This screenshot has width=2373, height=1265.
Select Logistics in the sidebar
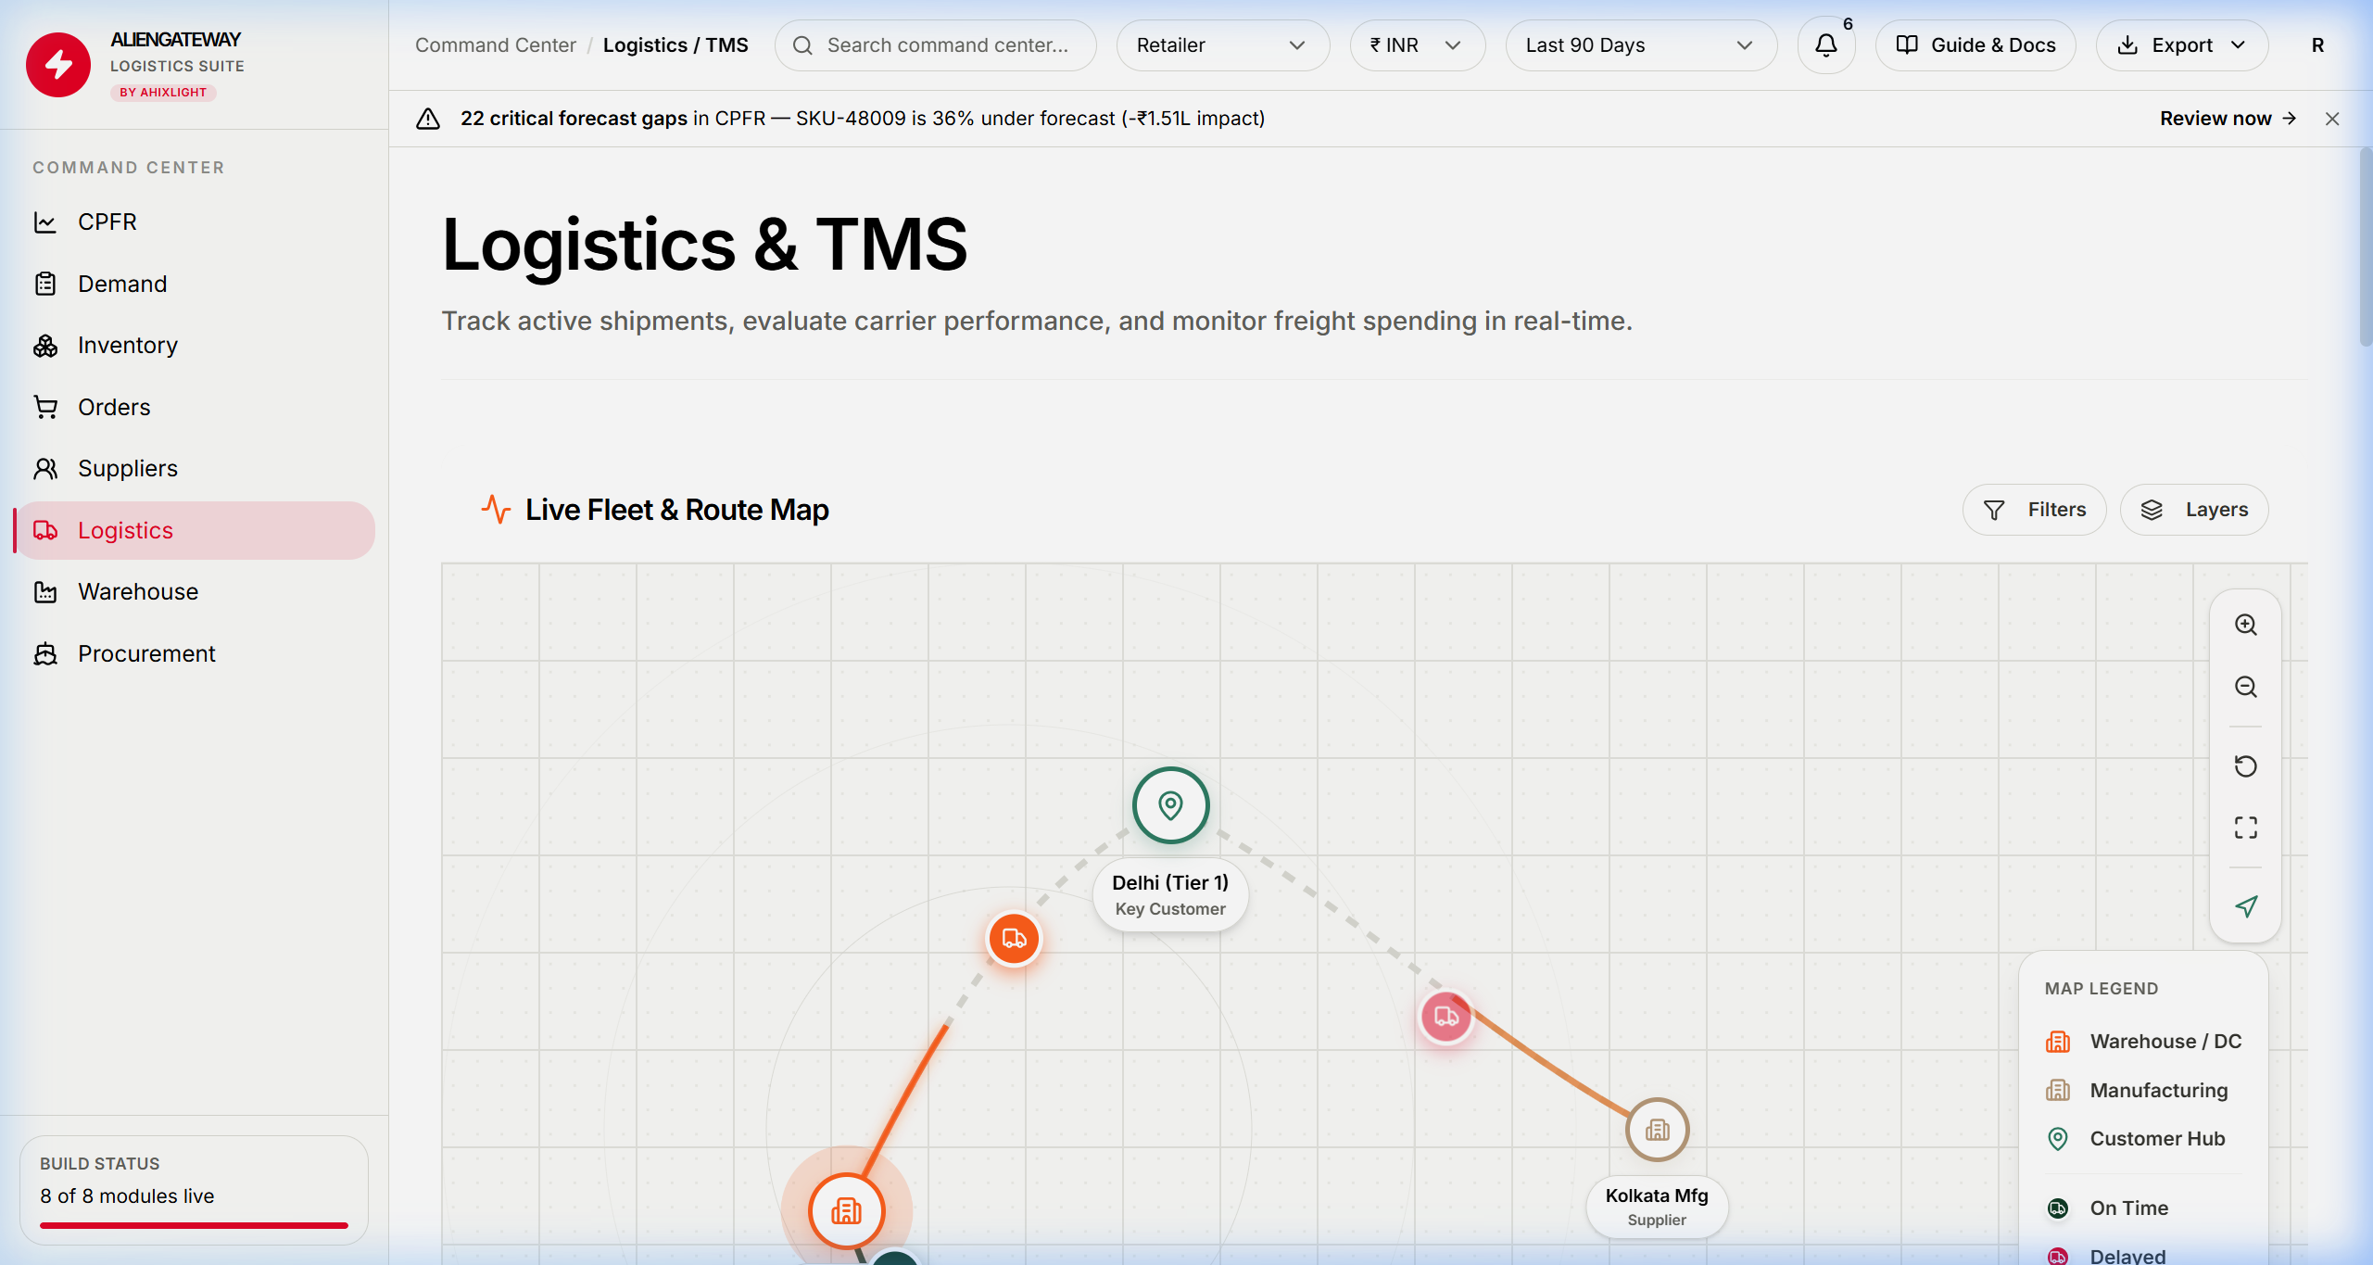tap(194, 530)
